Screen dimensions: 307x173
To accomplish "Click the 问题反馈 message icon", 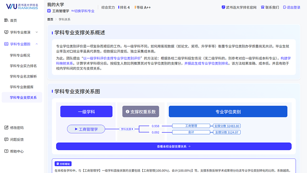I will pos(6,139).
